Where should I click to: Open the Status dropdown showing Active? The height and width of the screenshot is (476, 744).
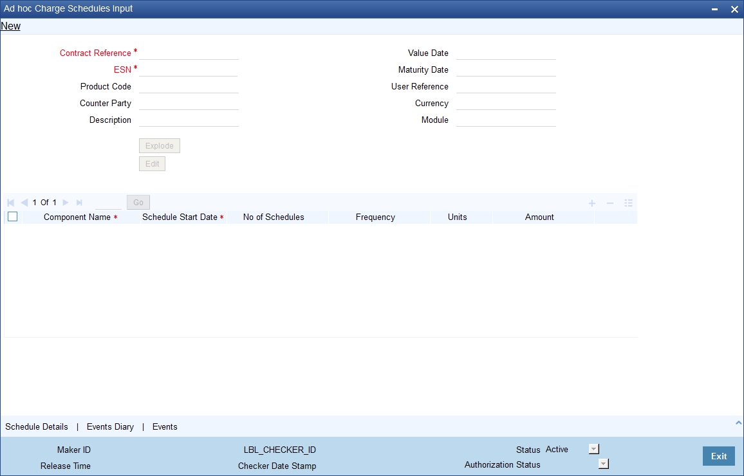[x=594, y=449]
